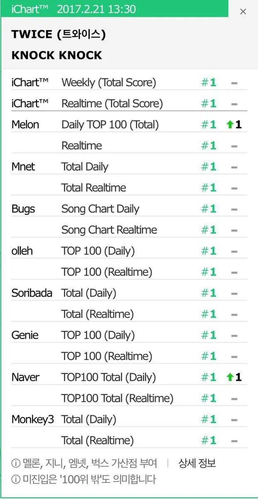Click the dash beside Monkey3 Total Realtime
This screenshot has height=500, width=258.
click(234, 440)
